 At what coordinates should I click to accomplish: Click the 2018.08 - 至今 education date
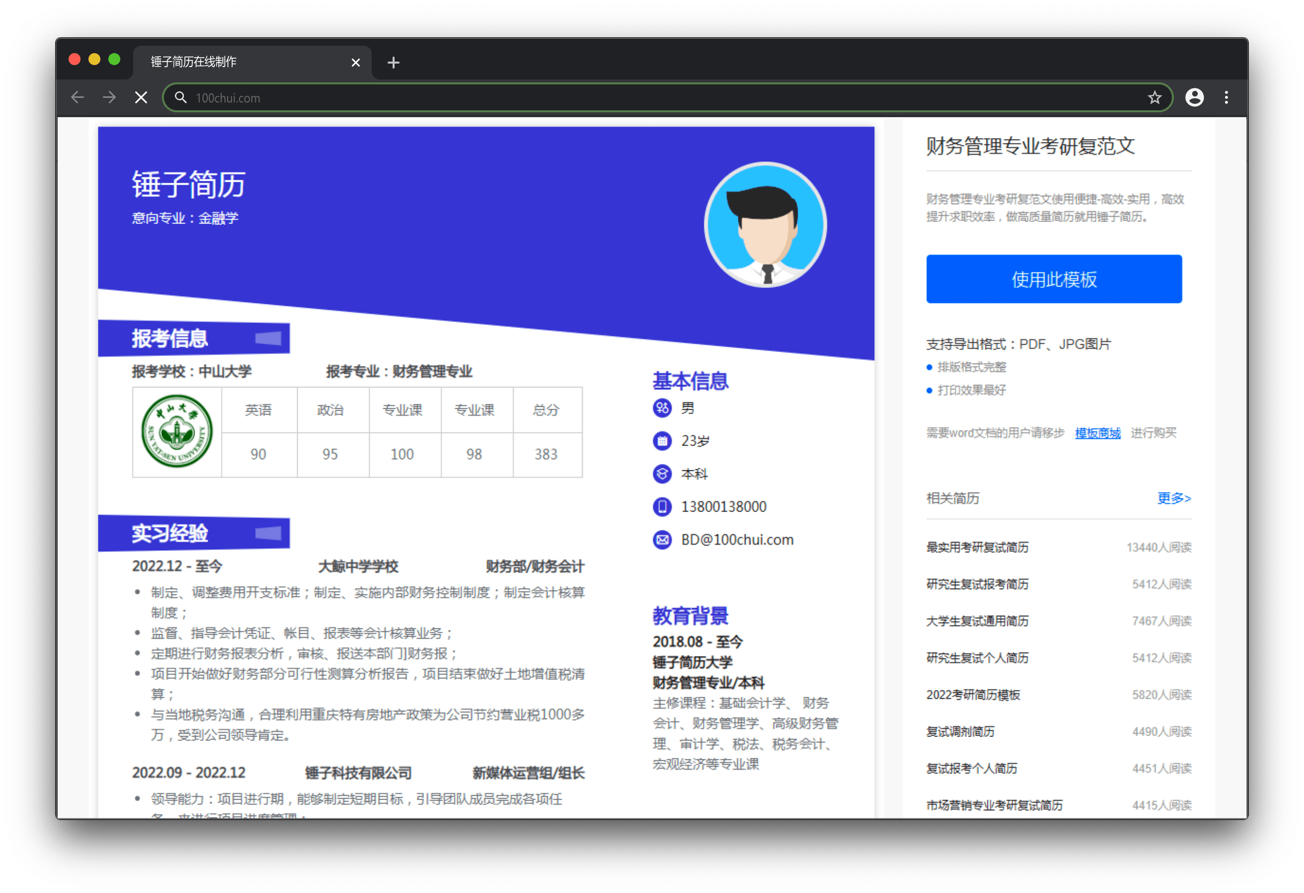pyautogui.click(x=697, y=642)
